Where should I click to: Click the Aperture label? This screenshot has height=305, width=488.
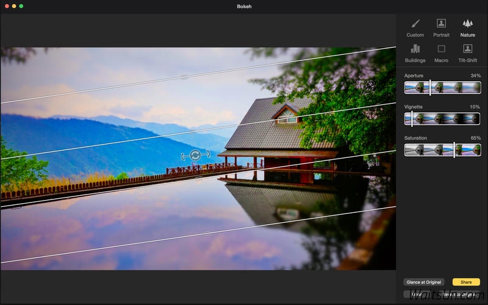(414, 76)
